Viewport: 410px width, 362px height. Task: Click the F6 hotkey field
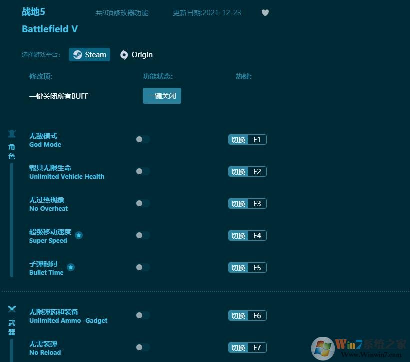click(257, 315)
